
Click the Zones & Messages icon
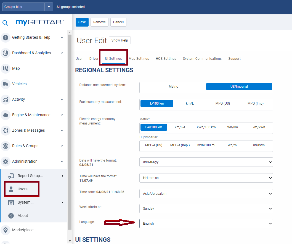pos(6,130)
